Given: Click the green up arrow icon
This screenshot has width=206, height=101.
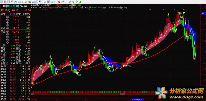Looking at the screenshot, I should (77, 2).
